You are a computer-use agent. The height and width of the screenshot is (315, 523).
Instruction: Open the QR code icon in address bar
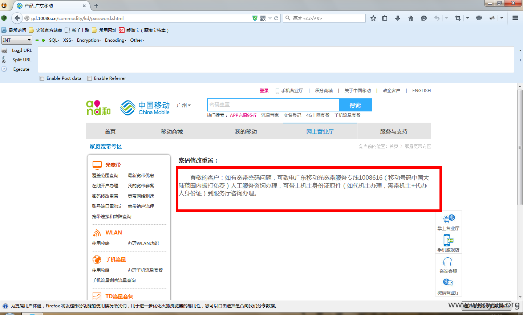263,18
